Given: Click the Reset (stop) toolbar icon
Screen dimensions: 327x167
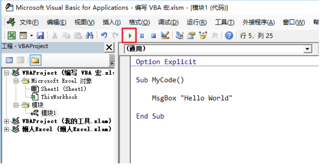Looking at the screenshot, I should (x=153, y=36).
